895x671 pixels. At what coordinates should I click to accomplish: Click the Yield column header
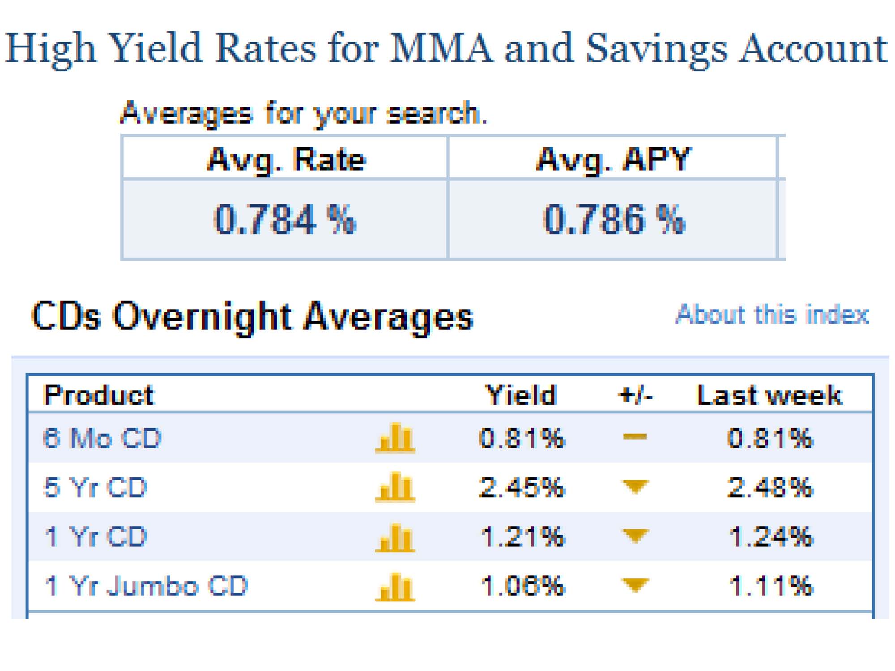521,395
